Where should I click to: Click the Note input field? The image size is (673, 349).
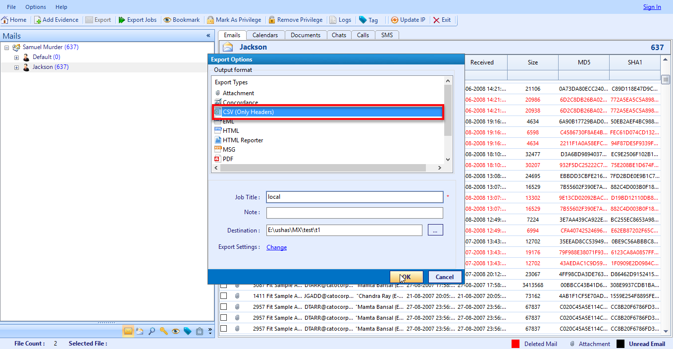coord(355,213)
